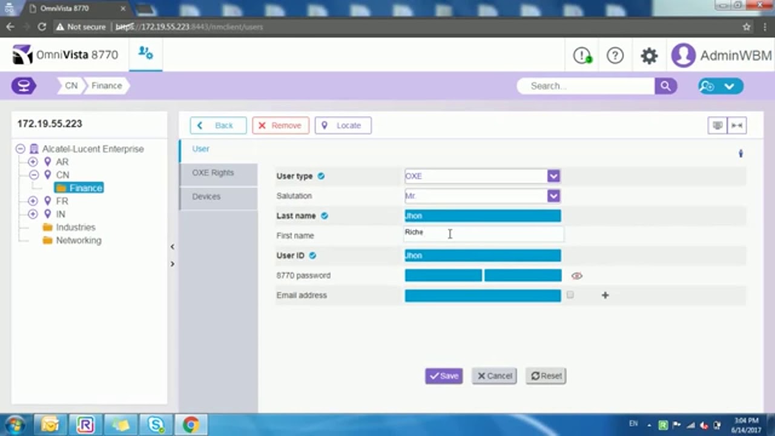Select CN in the breadcrumb
This screenshot has height=436, width=775.
tap(71, 85)
